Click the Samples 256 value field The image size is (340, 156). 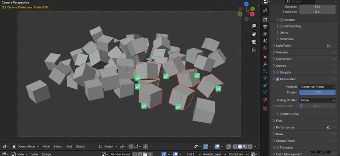(x=317, y=7)
